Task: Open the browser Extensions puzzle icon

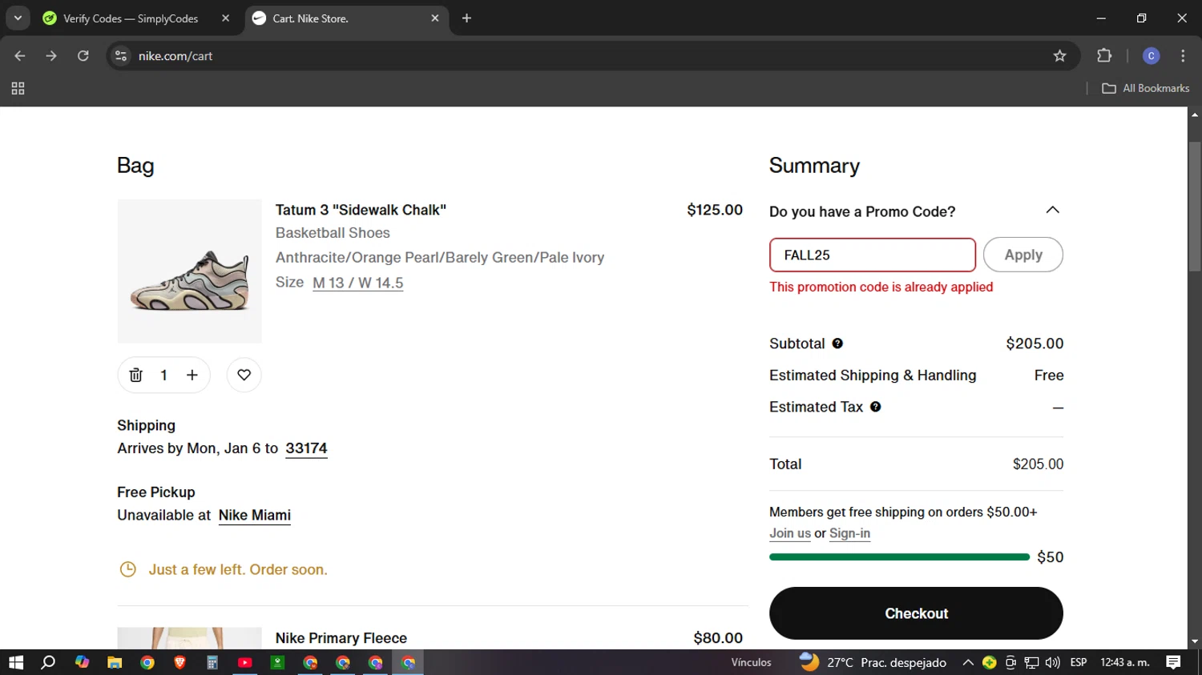Action: [x=1104, y=56]
